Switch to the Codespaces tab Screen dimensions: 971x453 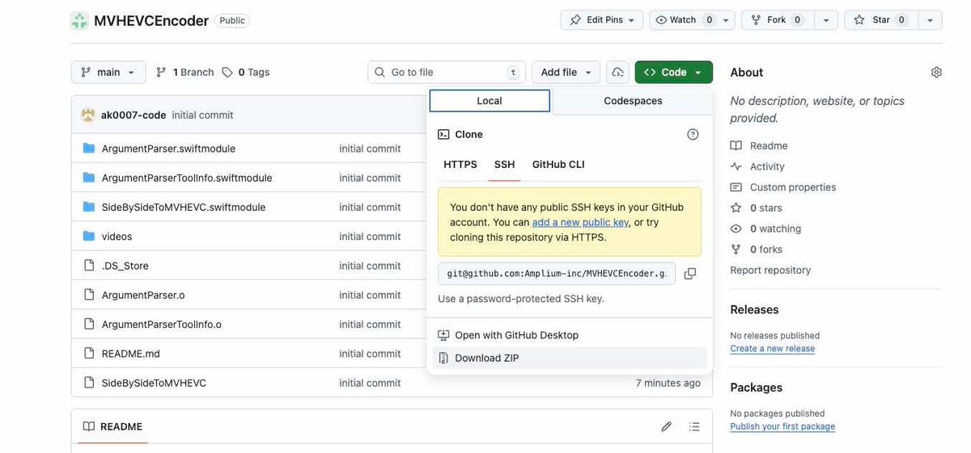pos(633,101)
